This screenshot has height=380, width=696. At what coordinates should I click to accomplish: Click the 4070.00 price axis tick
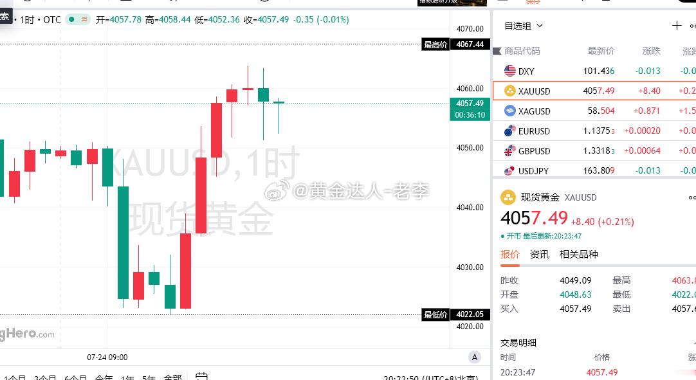tap(470, 29)
